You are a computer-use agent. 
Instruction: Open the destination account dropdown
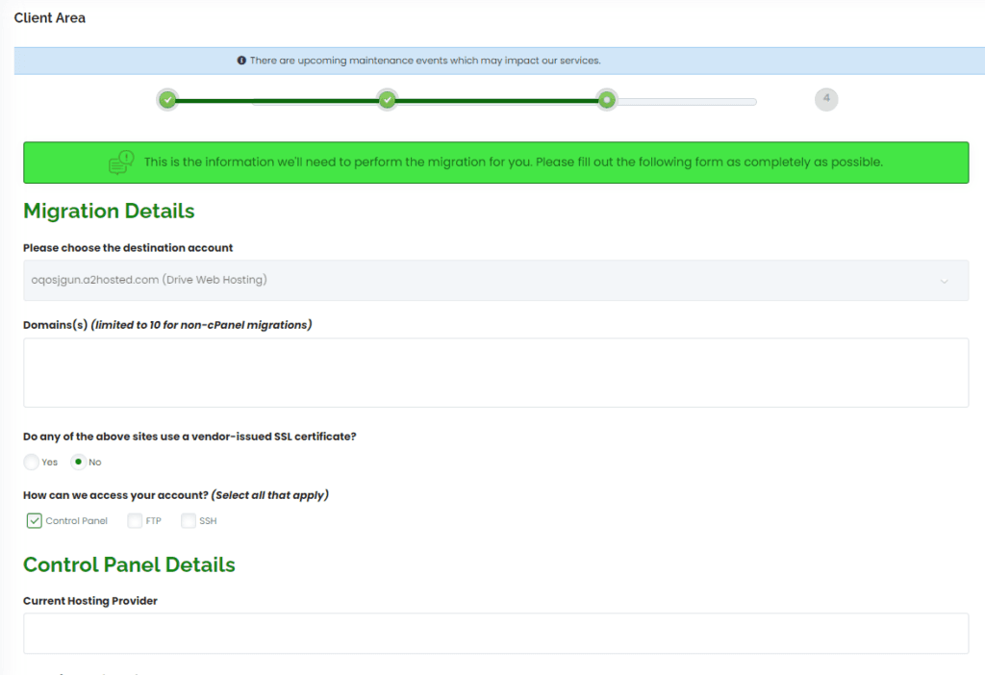(495, 280)
